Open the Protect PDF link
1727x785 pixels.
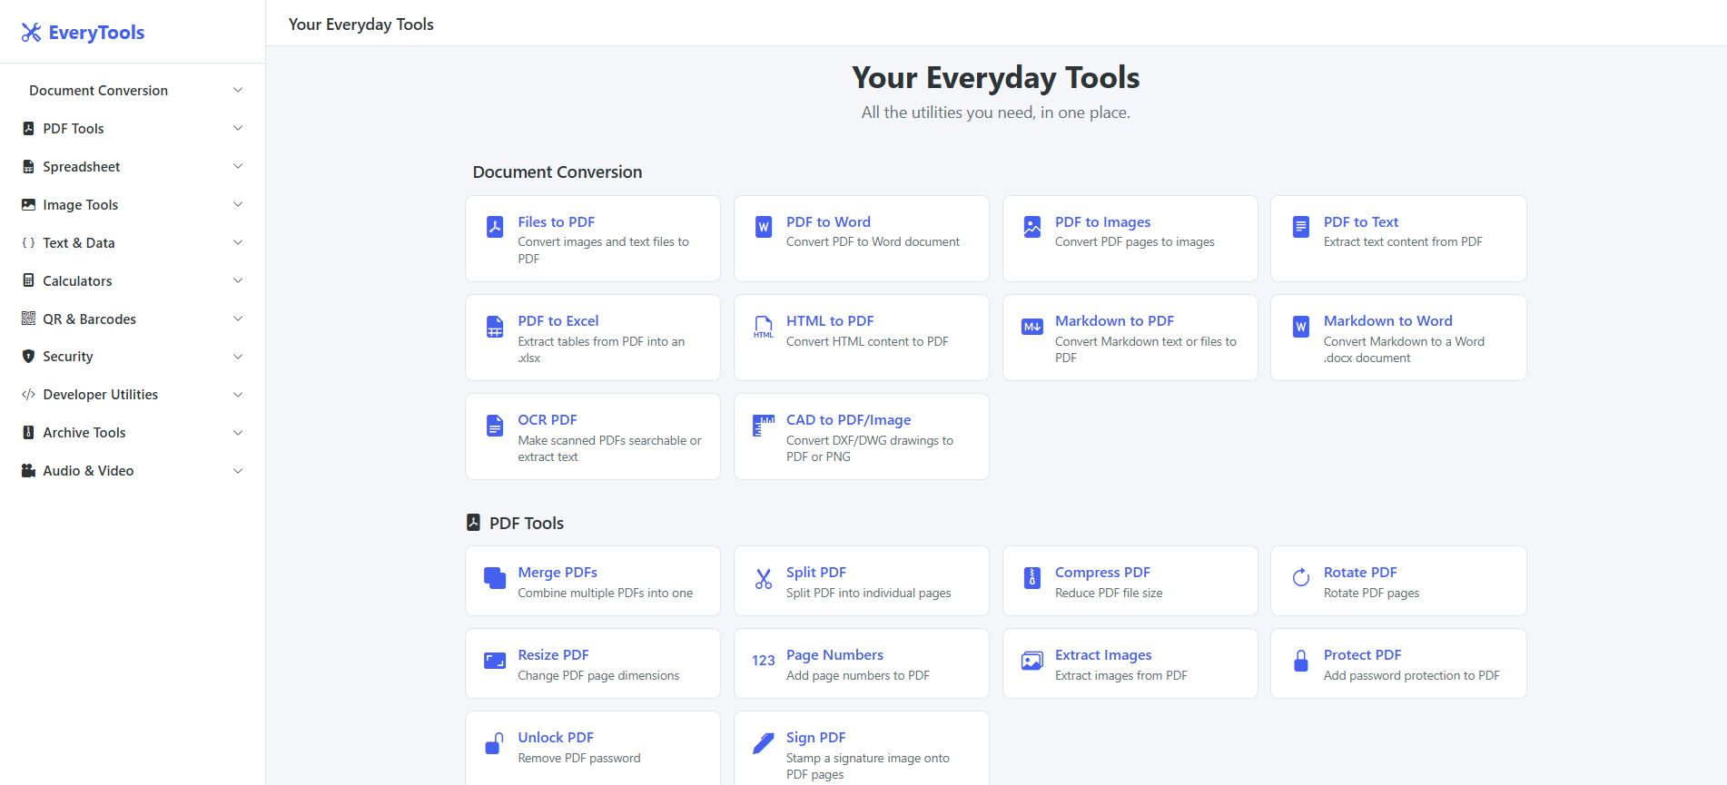point(1362,654)
